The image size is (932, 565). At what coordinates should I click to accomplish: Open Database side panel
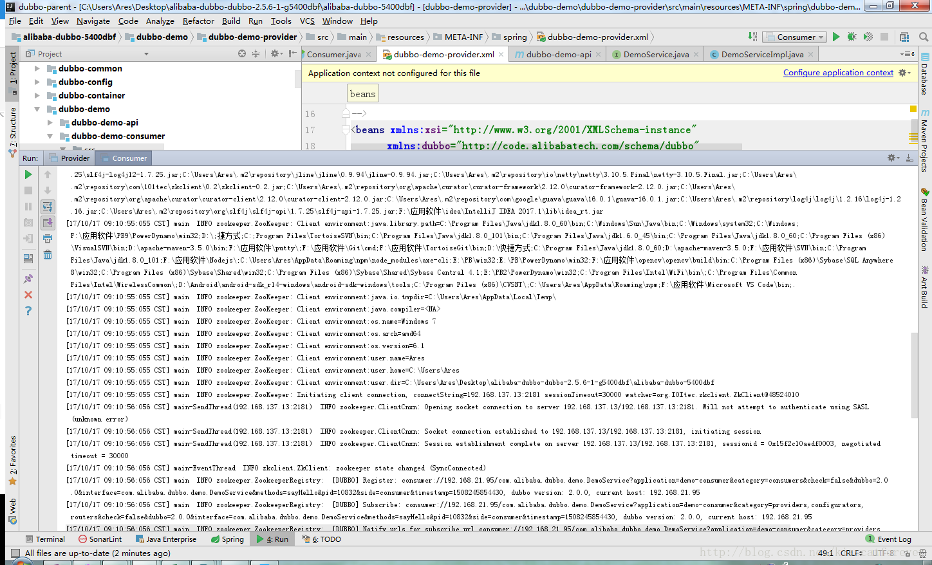[x=925, y=75]
